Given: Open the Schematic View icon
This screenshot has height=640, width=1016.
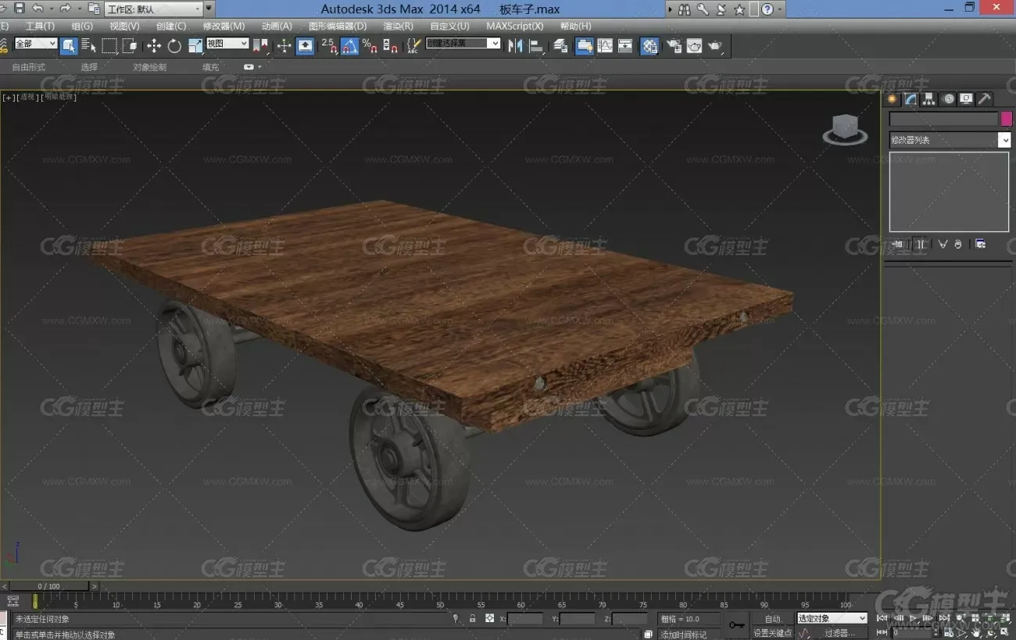Looking at the screenshot, I should click(x=625, y=46).
